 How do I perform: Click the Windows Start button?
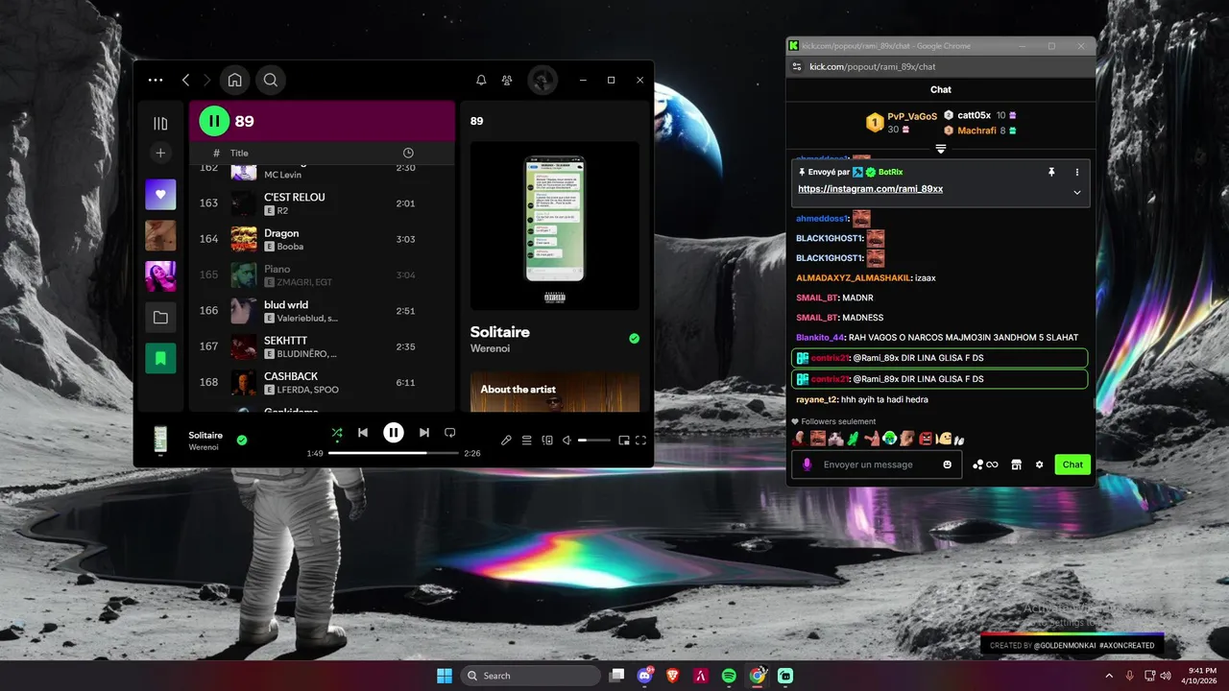point(445,676)
